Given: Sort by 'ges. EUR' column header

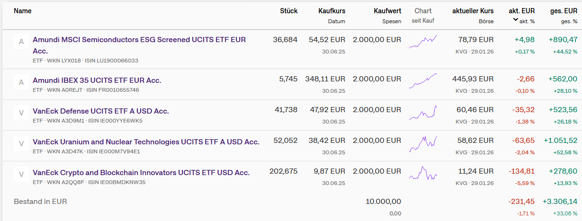Looking at the screenshot, I should tap(564, 11).
